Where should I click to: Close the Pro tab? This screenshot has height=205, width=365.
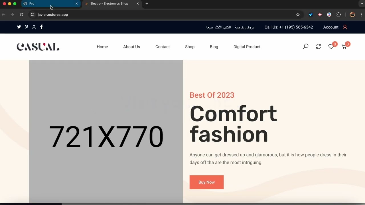76,4
